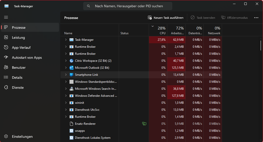This screenshot has width=263, height=142.
Task: Open the three-dots more options menu
Action: pyautogui.click(x=256, y=18)
